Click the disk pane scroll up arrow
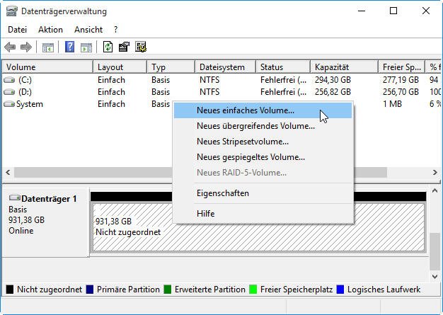The width and height of the screenshot is (443, 315). pyautogui.click(x=435, y=191)
